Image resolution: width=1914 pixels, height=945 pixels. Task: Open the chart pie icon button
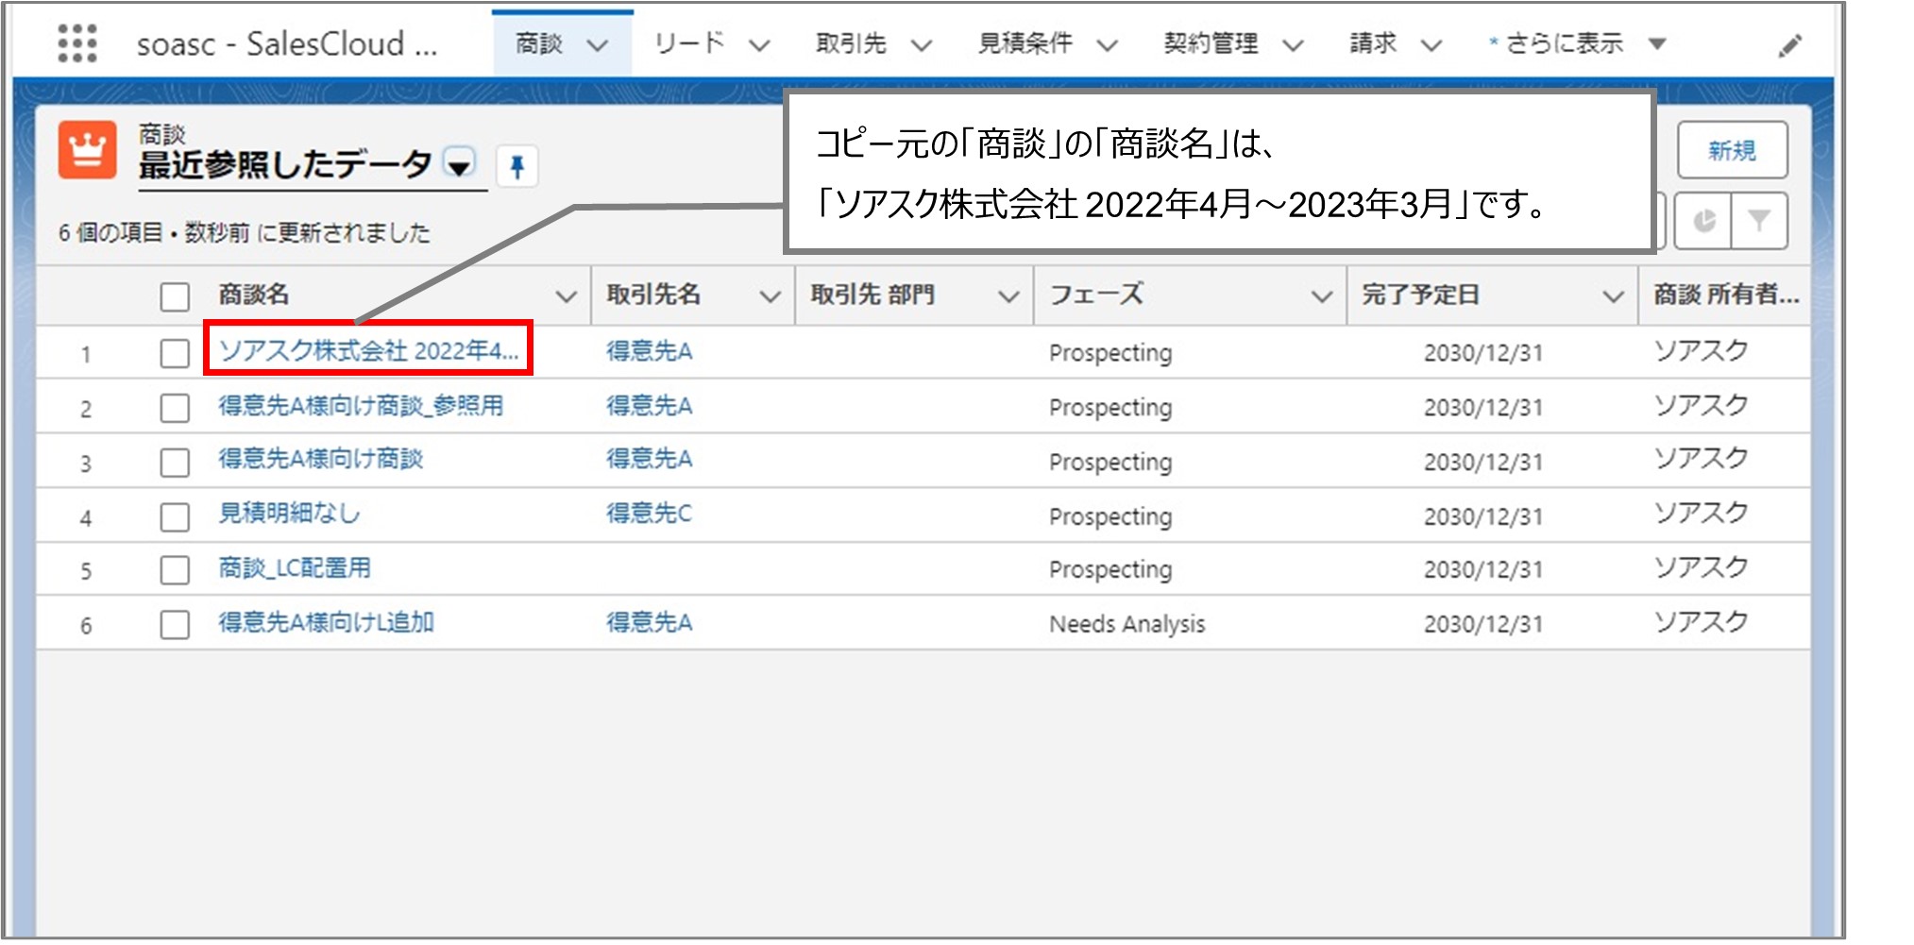(1703, 221)
